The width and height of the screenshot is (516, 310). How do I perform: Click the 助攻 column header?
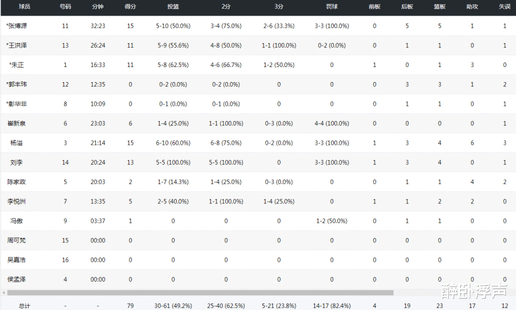coord(472,6)
